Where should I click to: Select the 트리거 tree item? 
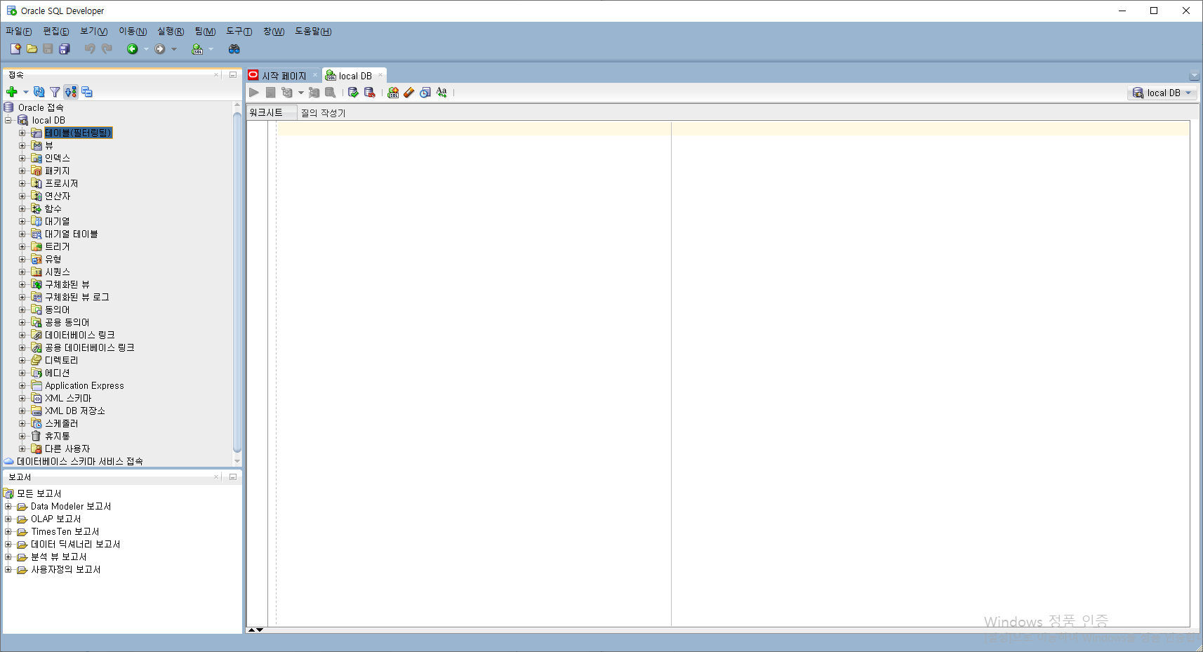click(x=58, y=246)
